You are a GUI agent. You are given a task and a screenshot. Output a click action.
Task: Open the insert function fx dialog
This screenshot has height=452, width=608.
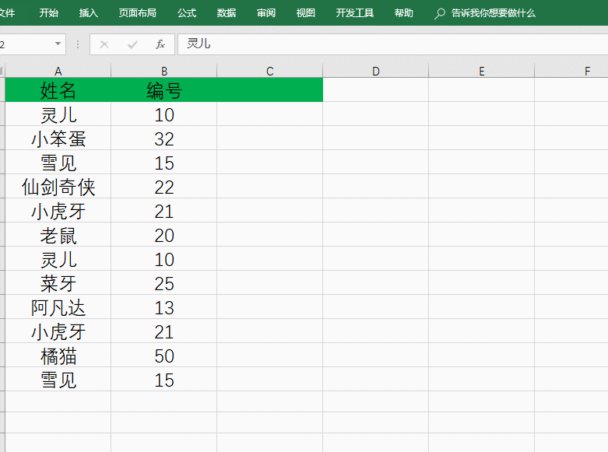[x=160, y=44]
